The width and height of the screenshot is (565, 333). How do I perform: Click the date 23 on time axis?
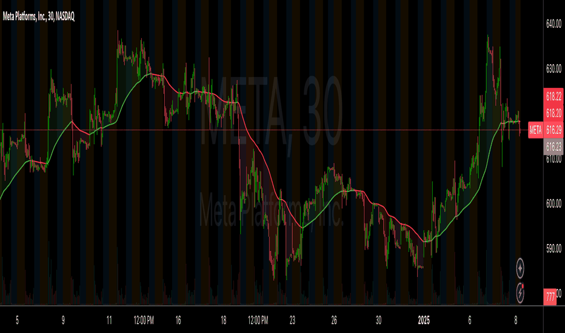[292, 320]
